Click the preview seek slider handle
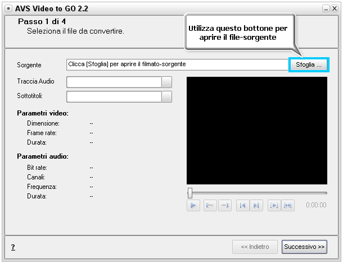Image resolution: width=343 pixels, height=264 pixels. [190, 193]
